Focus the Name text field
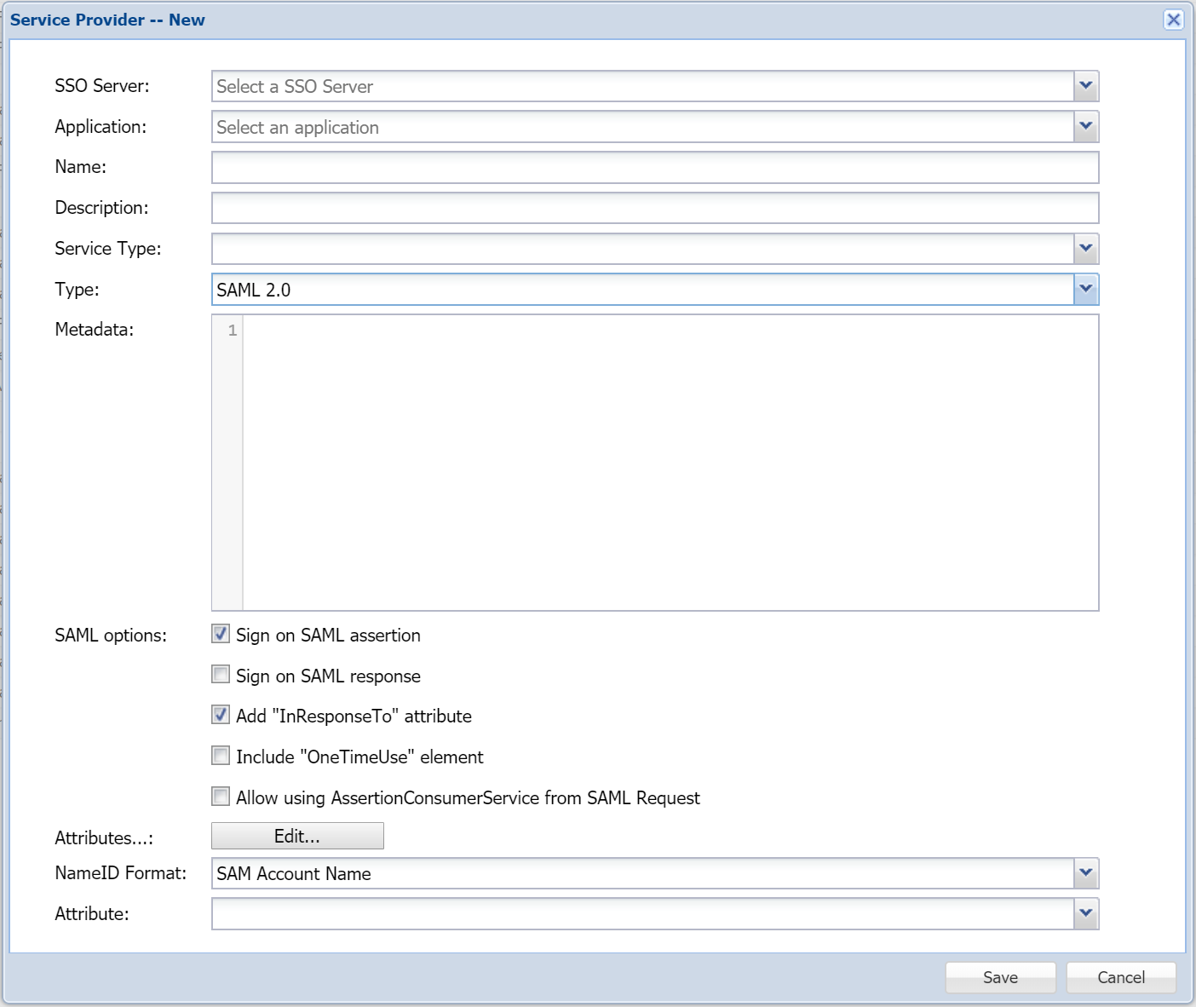The image size is (1196, 1007). (x=654, y=168)
